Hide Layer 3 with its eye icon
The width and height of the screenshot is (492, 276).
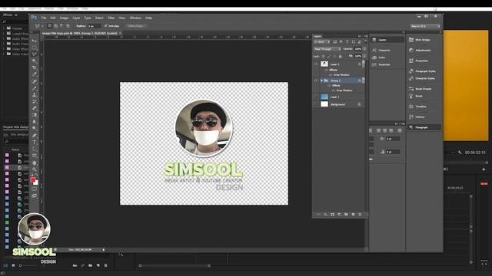point(316,64)
